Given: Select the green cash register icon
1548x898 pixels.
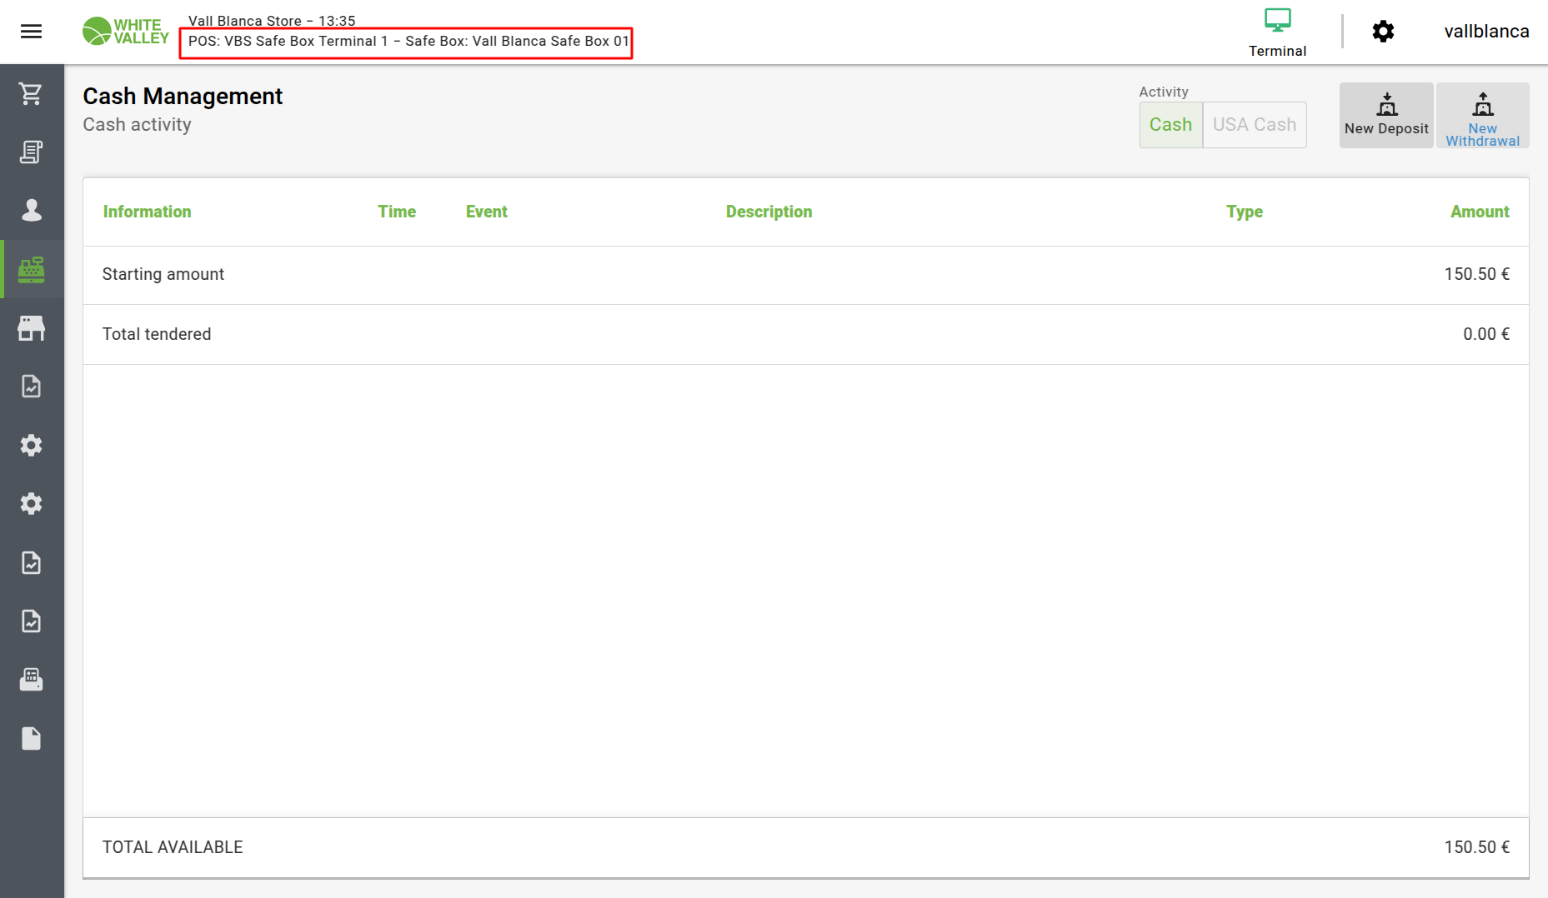Looking at the screenshot, I should 31,269.
